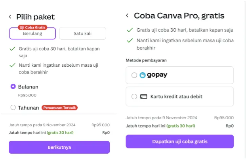Click the Uji Coba Gratis badge
246x162 pixels.
tap(32, 27)
